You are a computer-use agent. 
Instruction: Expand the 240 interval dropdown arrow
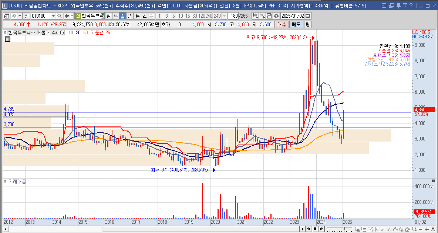tap(224, 16)
